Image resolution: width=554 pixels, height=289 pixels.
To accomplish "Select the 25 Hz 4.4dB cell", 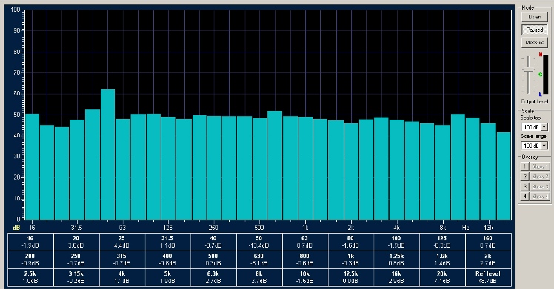I will pyautogui.click(x=122, y=242).
